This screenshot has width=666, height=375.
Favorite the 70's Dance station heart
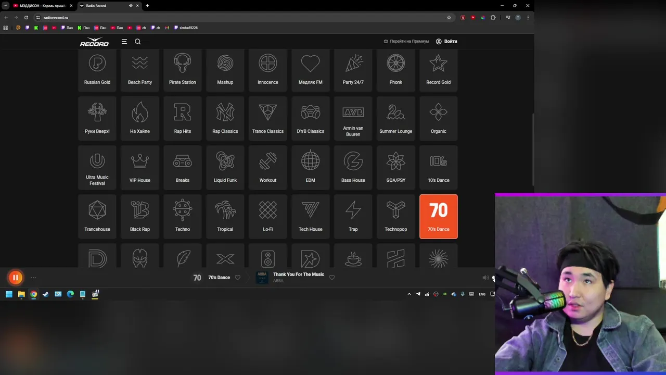(238, 278)
